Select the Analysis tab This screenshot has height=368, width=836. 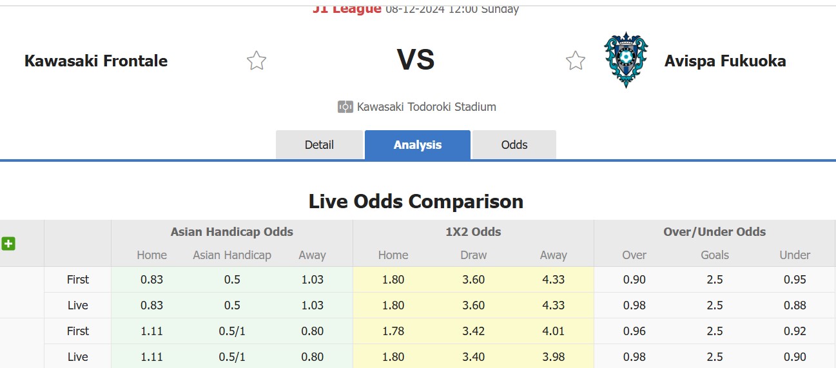(x=418, y=145)
